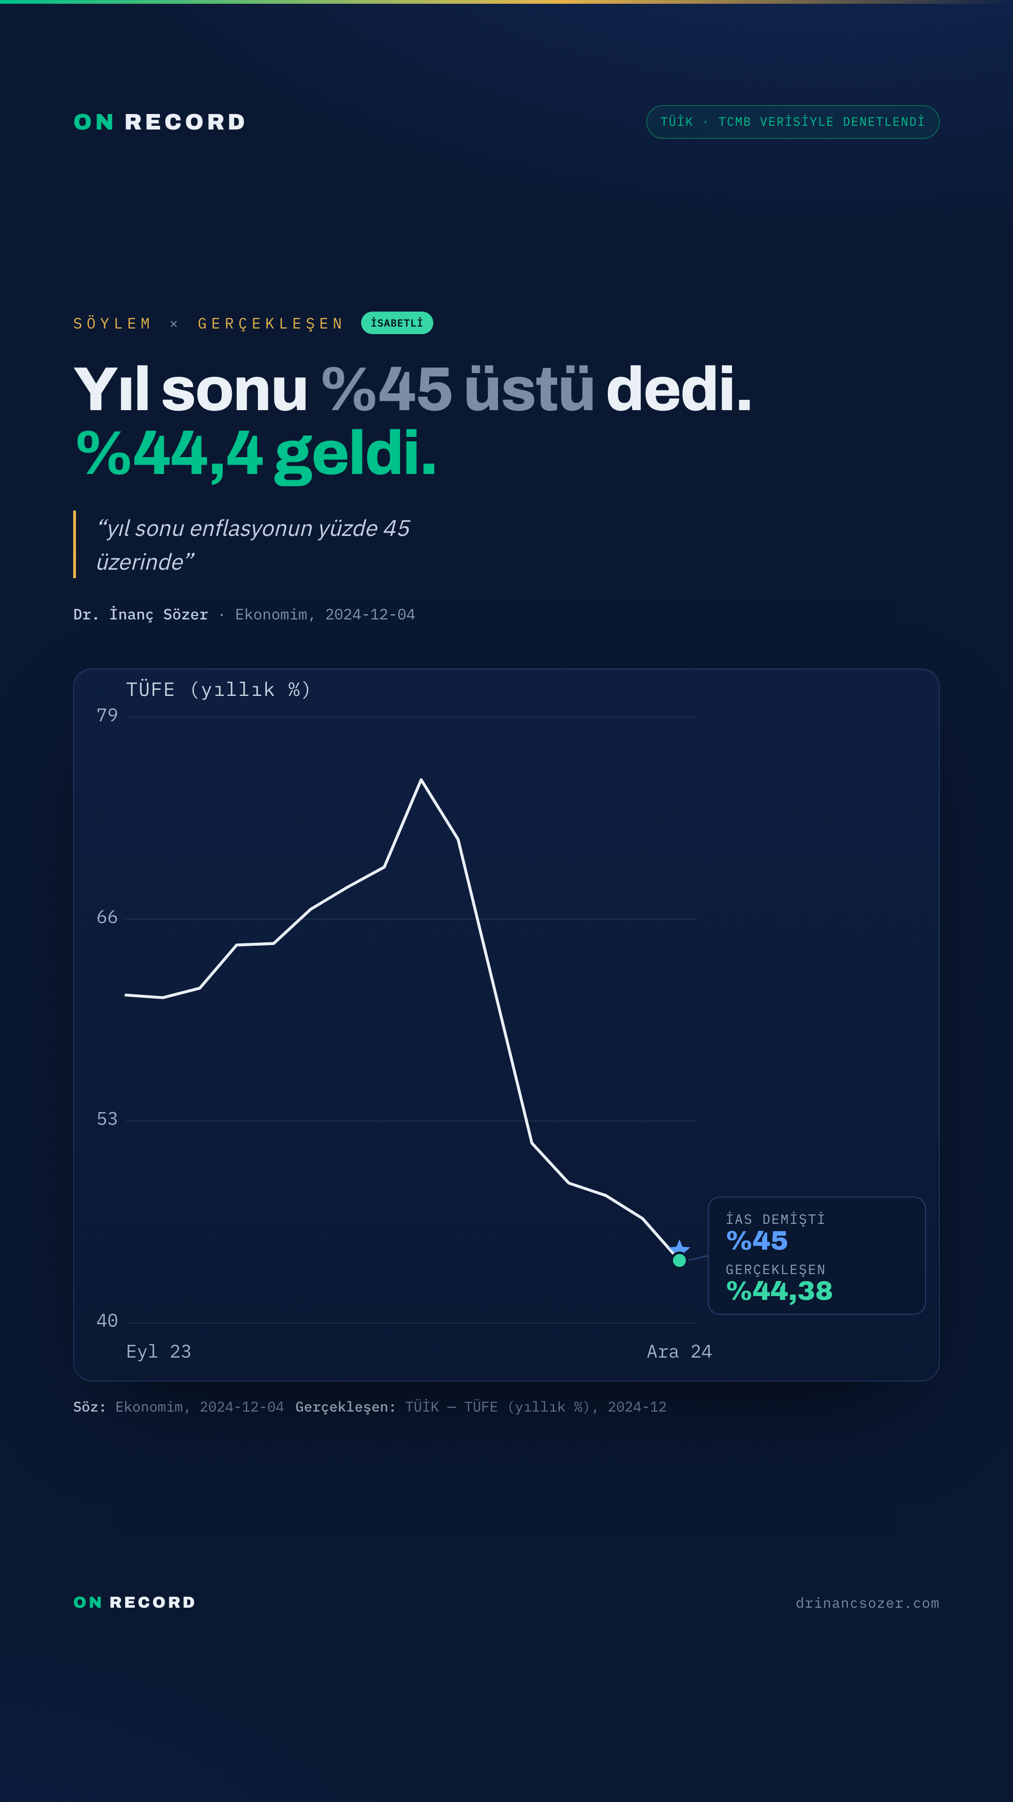This screenshot has width=1013, height=1802.
Task: Click the green actual-value dot on the chart
Action: click(x=679, y=1260)
